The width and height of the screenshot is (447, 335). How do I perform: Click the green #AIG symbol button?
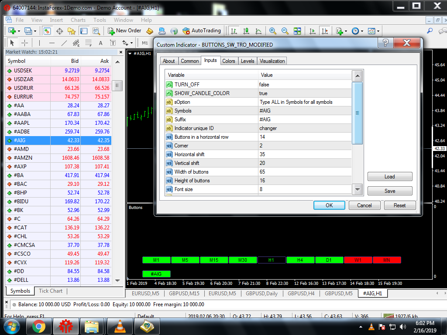[x=156, y=274]
